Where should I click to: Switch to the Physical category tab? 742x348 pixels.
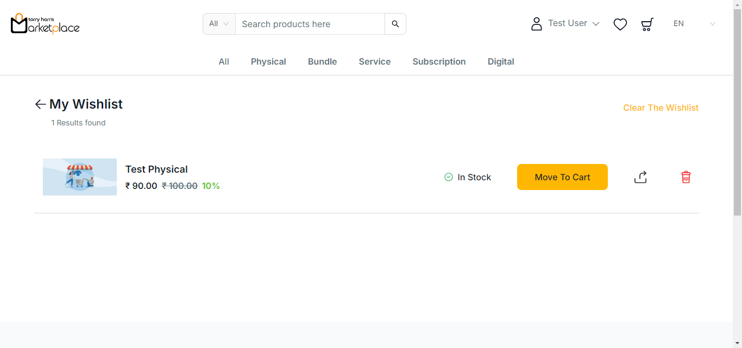(x=268, y=62)
